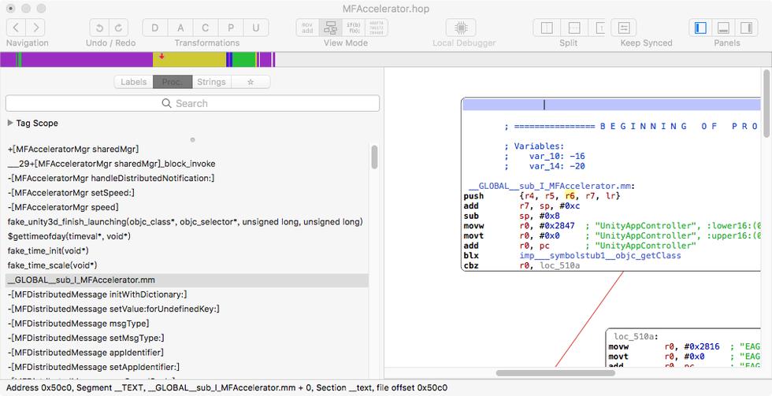Switch to pseudo-code view mode

pyautogui.click(x=354, y=28)
